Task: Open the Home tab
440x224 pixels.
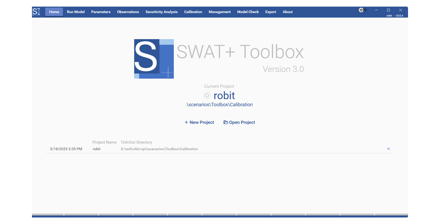Action: tap(54, 12)
